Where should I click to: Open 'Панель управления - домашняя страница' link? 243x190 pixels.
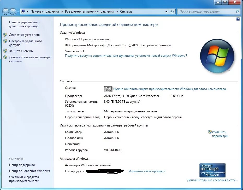point(24,24)
